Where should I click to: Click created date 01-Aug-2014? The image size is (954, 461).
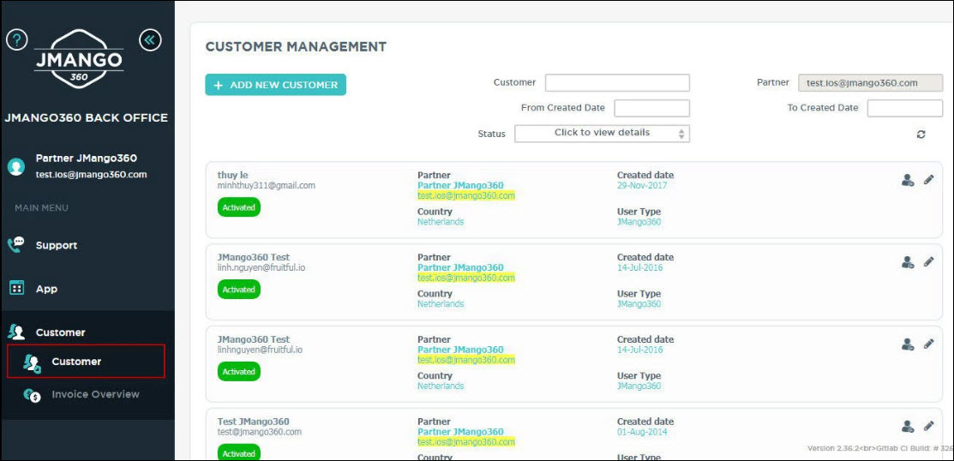pyautogui.click(x=643, y=432)
